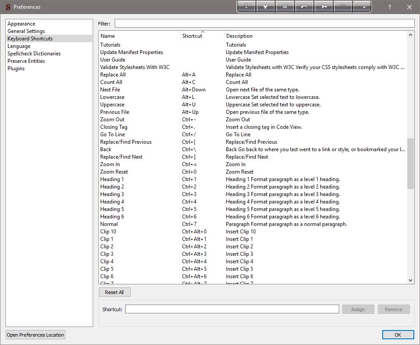Close the Preferences dialog with X
The width and height of the screenshot is (420, 345).
[409, 7]
